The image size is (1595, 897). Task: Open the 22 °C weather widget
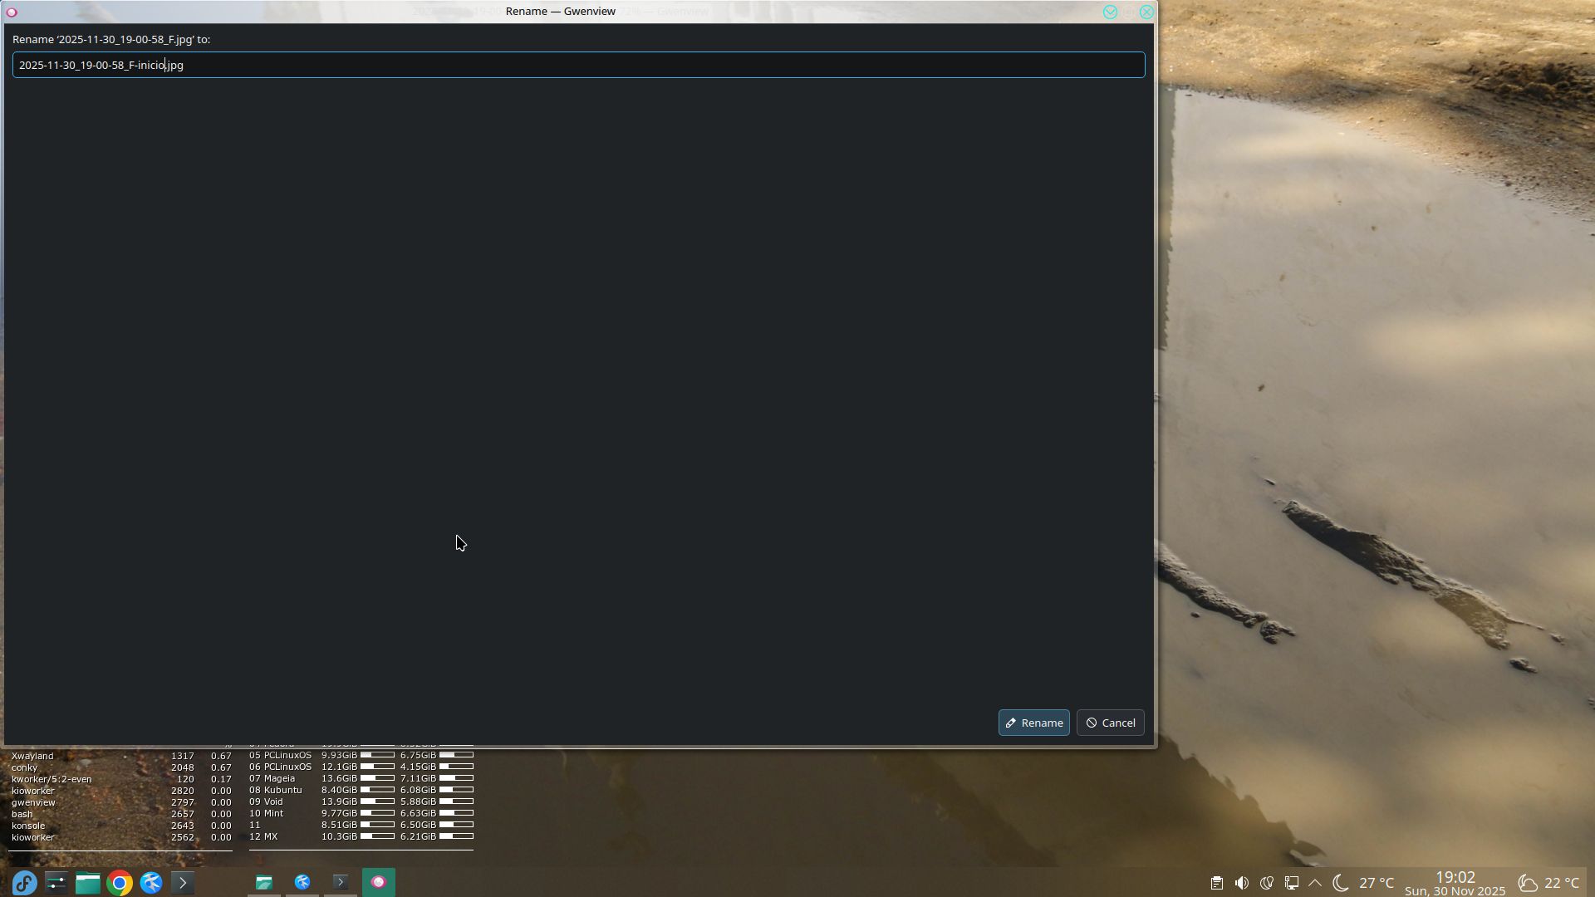pos(1548,883)
